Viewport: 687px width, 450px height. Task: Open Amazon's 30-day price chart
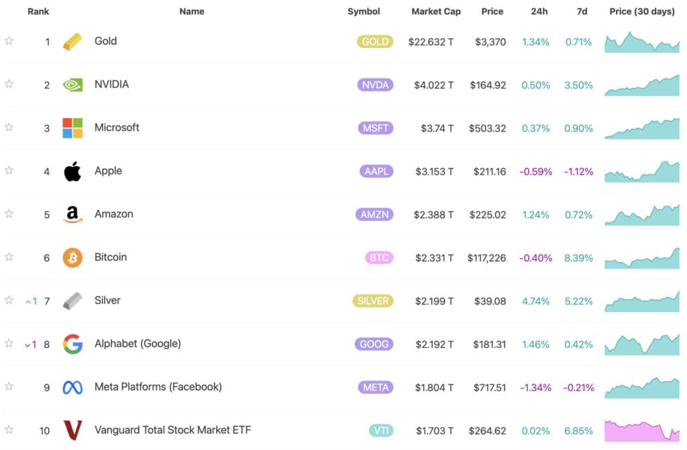click(642, 215)
